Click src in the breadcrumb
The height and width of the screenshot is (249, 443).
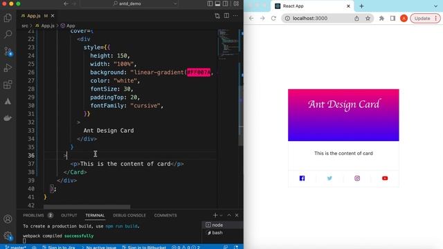25,26
